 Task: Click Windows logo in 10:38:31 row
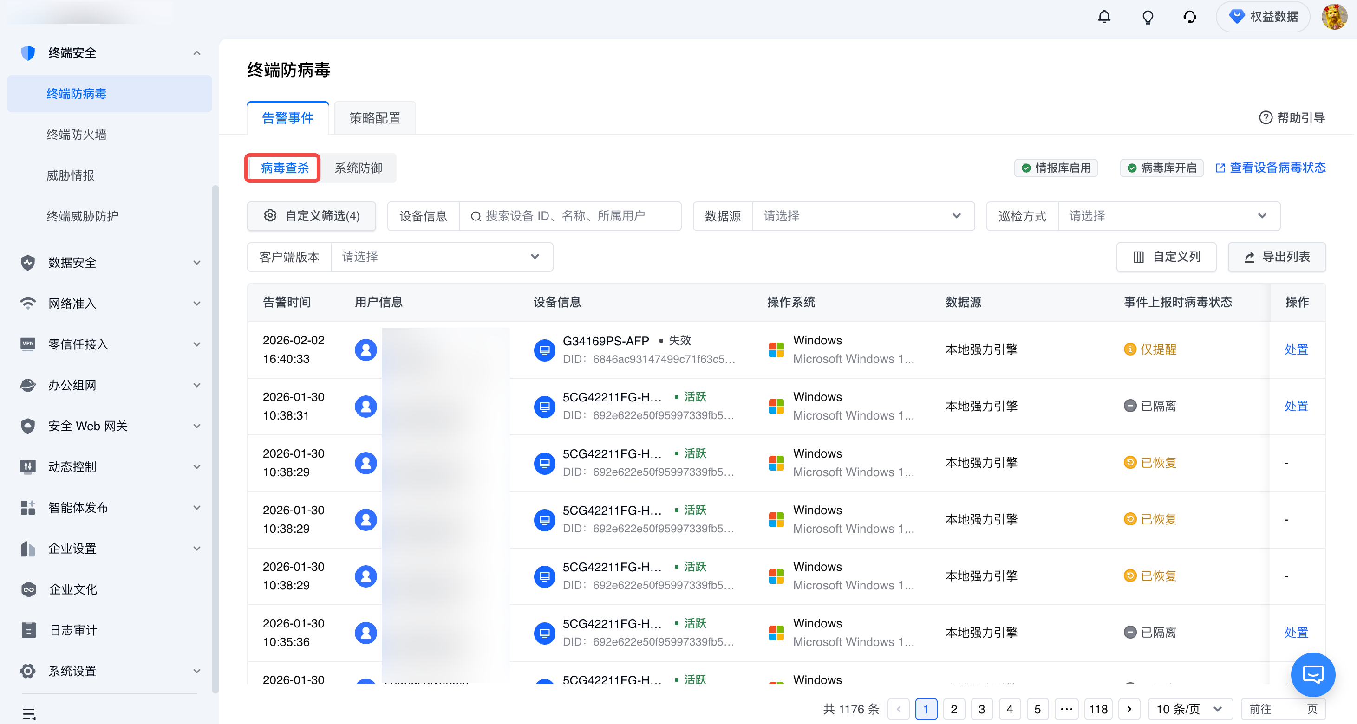click(x=776, y=406)
